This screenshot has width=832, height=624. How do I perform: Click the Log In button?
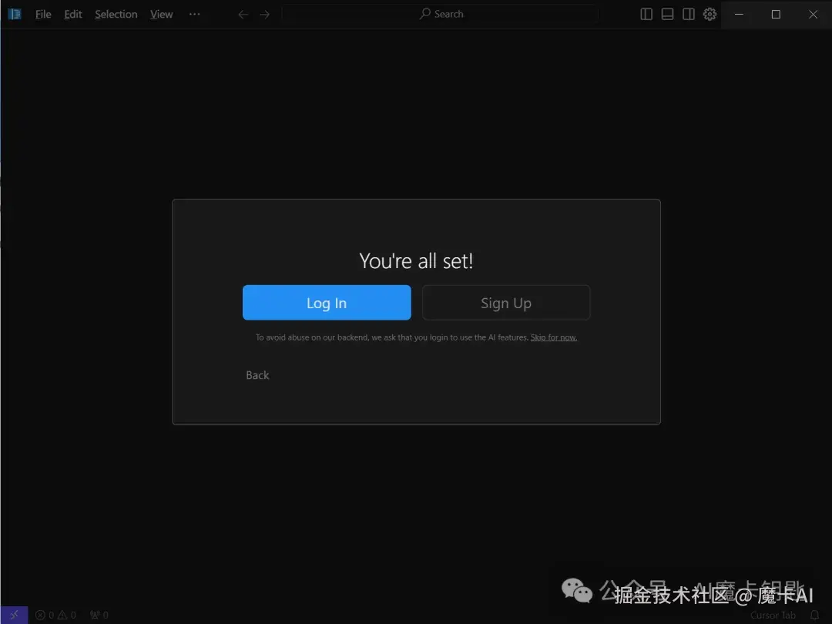pos(327,302)
